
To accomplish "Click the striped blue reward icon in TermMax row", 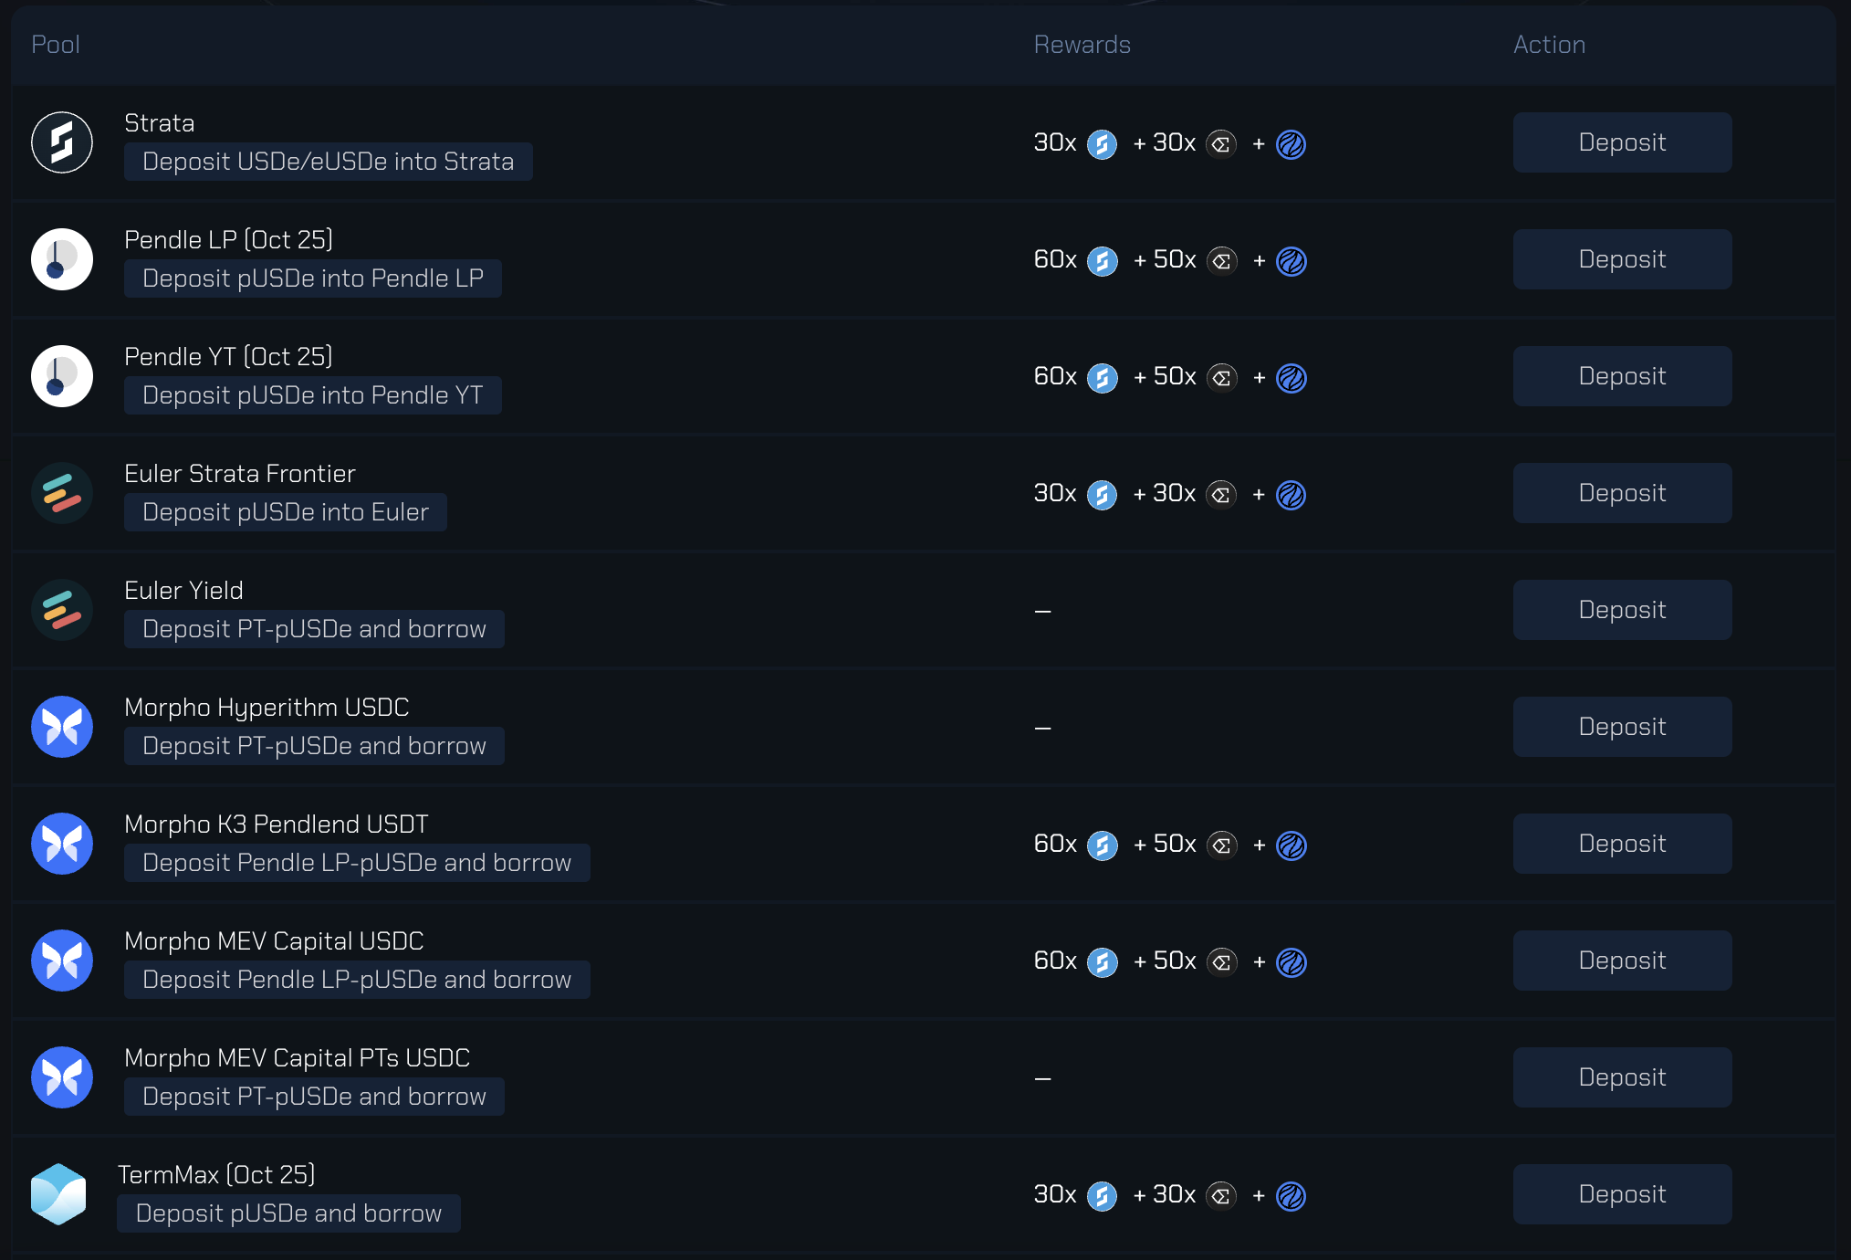I will pyautogui.click(x=1291, y=1196).
